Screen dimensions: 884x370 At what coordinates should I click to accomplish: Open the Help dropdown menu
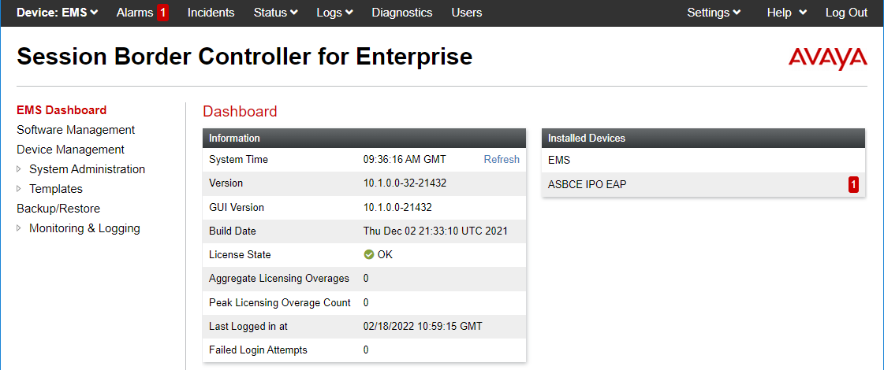pos(786,13)
